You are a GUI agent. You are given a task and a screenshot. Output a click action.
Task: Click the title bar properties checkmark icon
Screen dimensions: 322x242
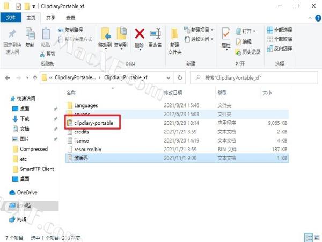pyautogui.click(x=18, y=6)
